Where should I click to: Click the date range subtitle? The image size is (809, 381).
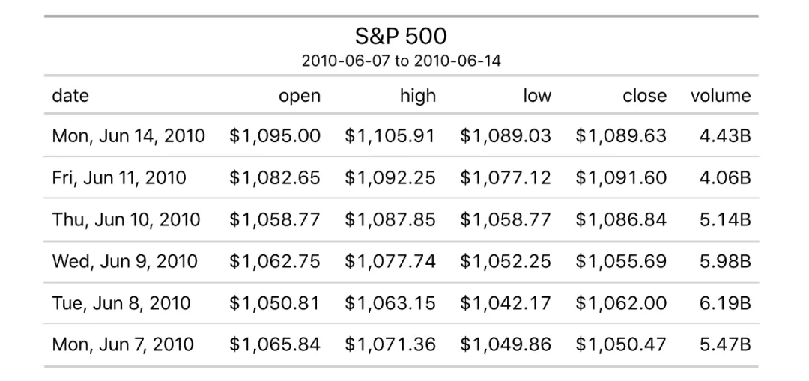(401, 61)
